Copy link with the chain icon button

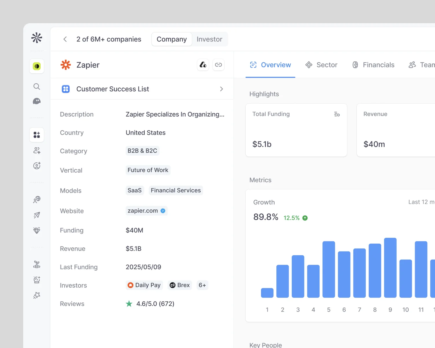tap(219, 65)
